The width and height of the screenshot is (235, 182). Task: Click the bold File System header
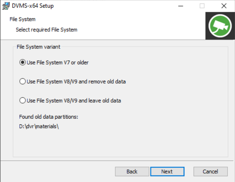click(x=22, y=19)
